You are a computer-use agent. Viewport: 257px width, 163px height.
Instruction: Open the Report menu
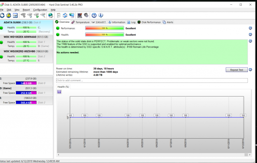pyautogui.click(x=26, y=9)
